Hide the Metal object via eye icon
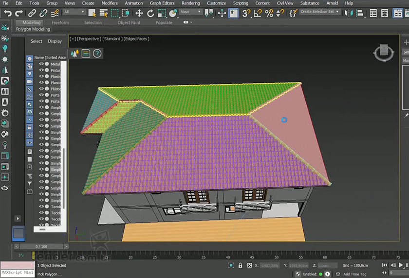This screenshot has width=409, height=278. tap(41, 64)
